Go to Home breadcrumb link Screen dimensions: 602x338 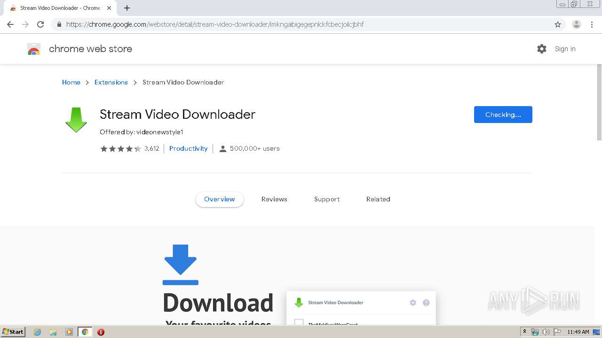71,82
